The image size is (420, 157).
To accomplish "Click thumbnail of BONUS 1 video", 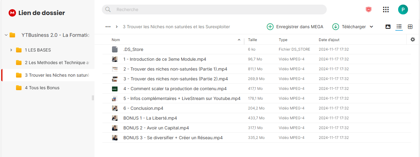I will tap(115, 118).
